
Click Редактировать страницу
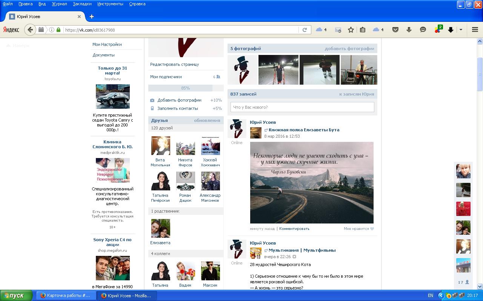(174, 64)
